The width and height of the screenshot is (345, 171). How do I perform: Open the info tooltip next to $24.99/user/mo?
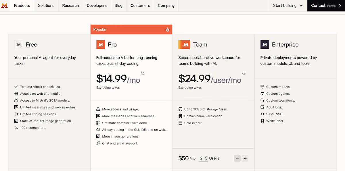[244, 73]
